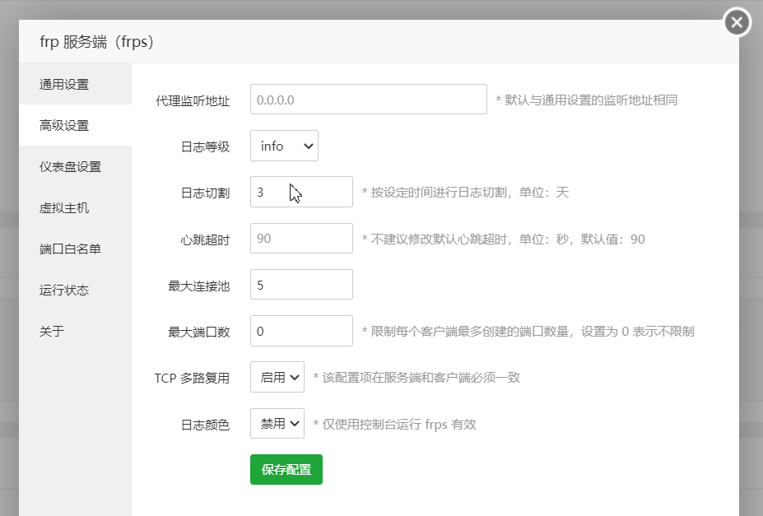
Task: Click the TCP 多路复用 label
Action: tap(192, 379)
